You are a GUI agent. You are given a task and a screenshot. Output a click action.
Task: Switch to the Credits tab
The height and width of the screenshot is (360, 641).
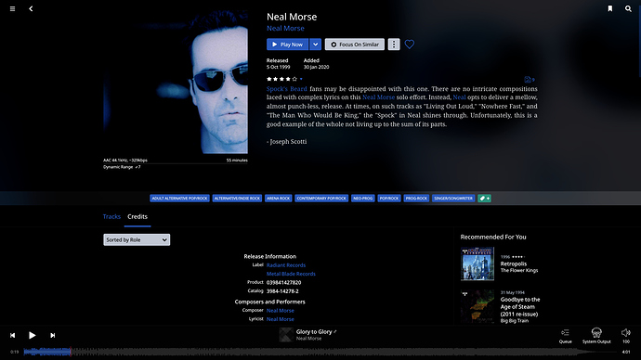coord(137,217)
